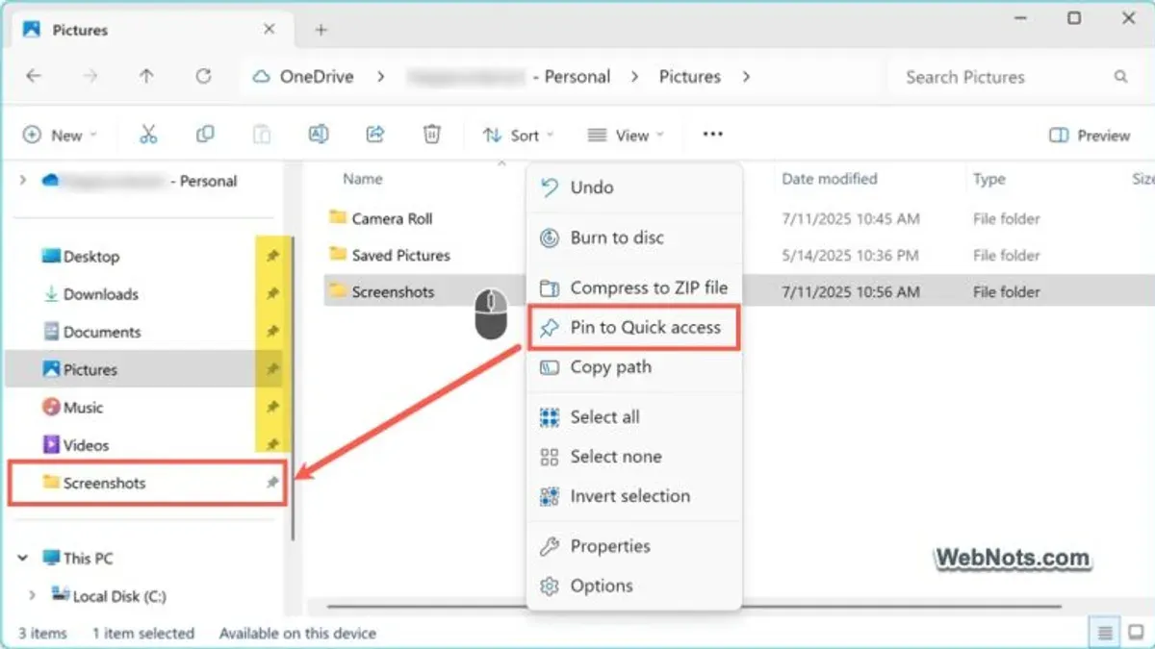Go back with the left arrow
This screenshot has height=649, width=1155.
[34, 76]
